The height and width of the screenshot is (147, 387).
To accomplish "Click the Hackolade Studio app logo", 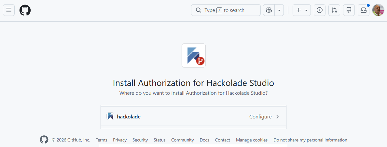I will 194,55.
